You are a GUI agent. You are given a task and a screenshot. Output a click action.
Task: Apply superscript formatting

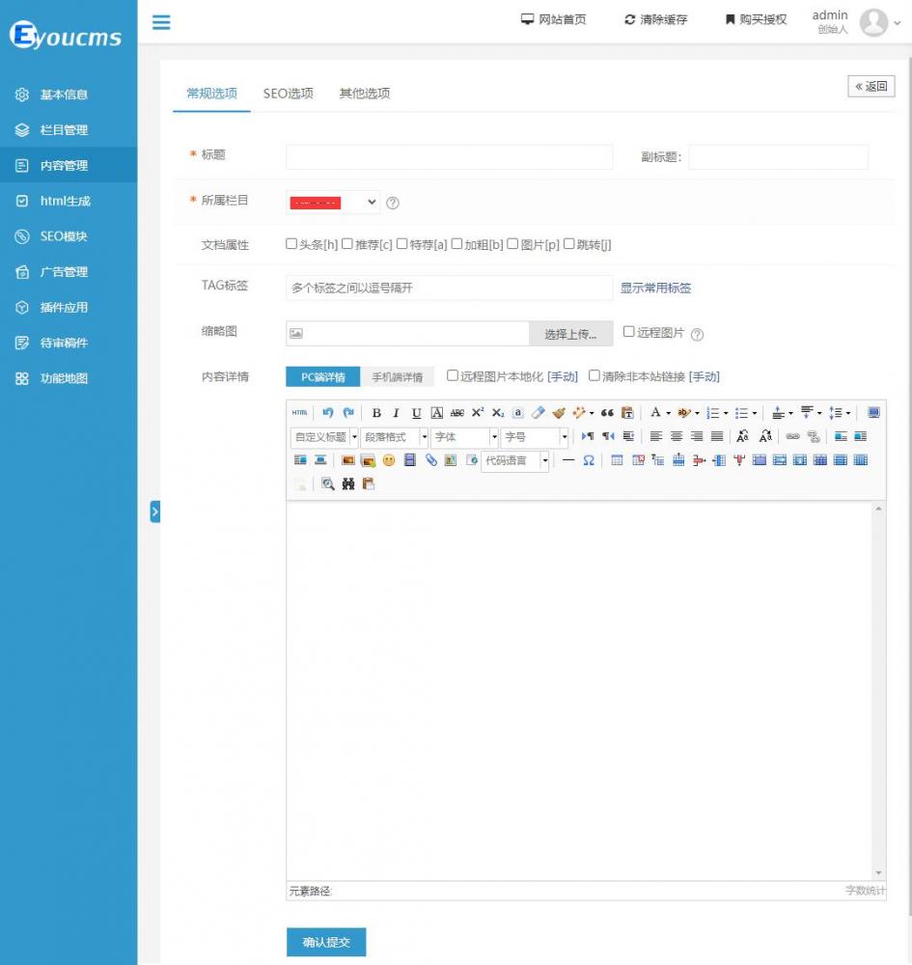478,412
